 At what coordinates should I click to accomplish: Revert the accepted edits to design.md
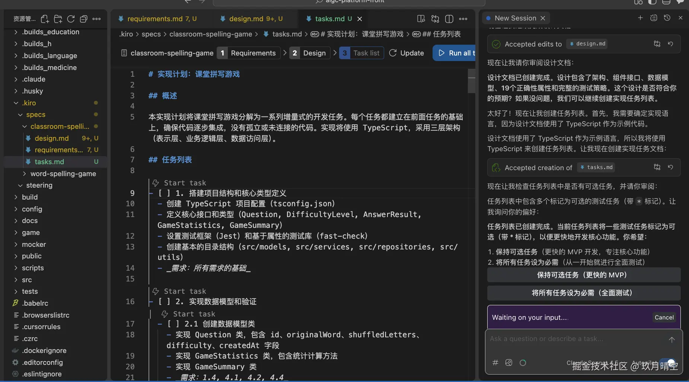click(x=671, y=44)
